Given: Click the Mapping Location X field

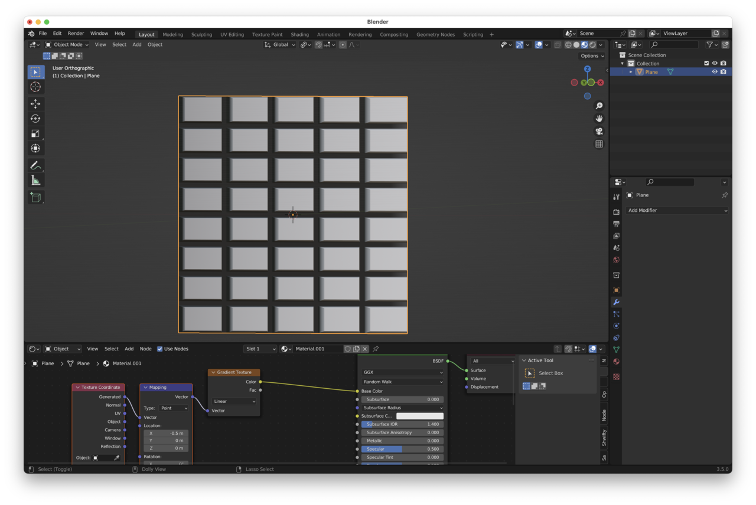Looking at the screenshot, I should 165,433.
